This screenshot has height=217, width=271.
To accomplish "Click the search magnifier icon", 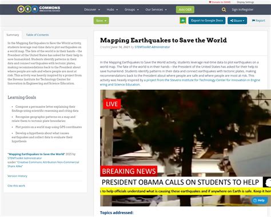I will 224,10.
